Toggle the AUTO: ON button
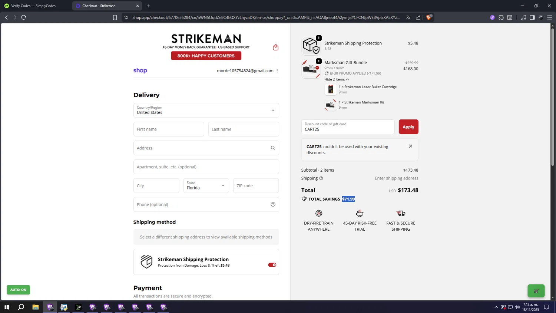Screen dimensions: 556x313 pos(18,290)
